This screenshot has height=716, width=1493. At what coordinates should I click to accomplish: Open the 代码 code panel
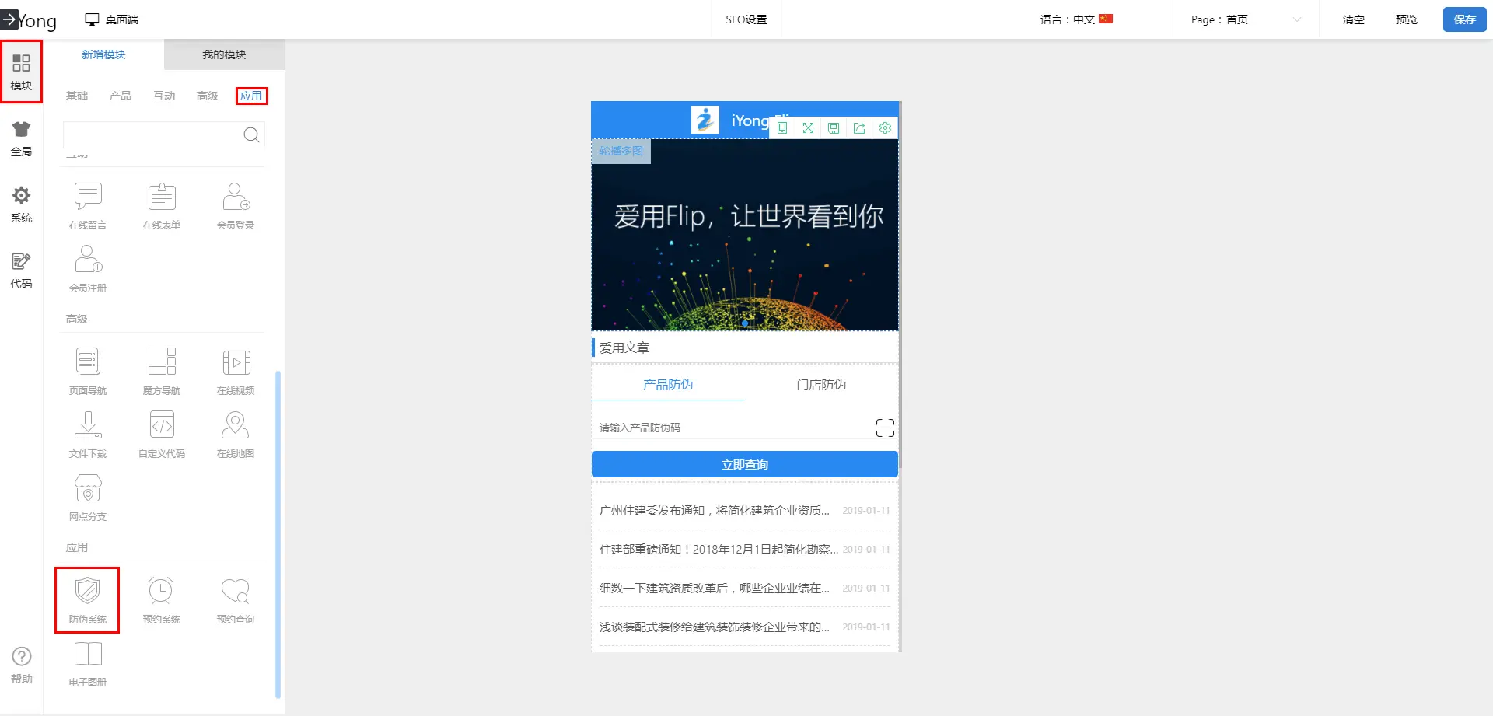click(x=21, y=271)
